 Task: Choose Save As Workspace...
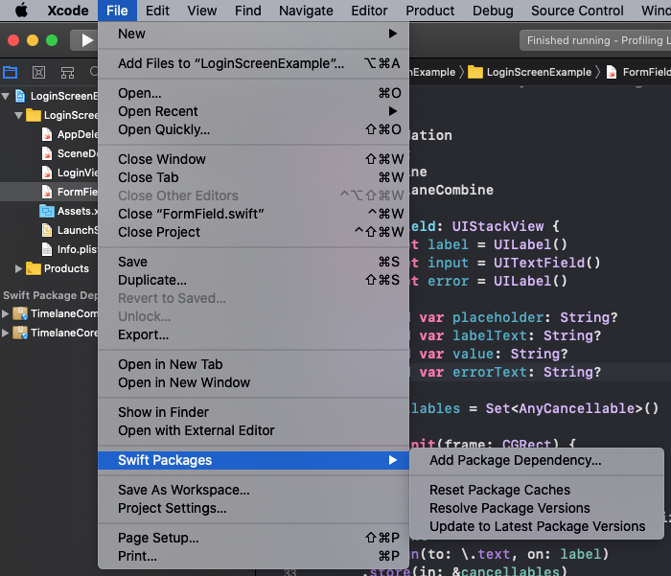pos(253,490)
